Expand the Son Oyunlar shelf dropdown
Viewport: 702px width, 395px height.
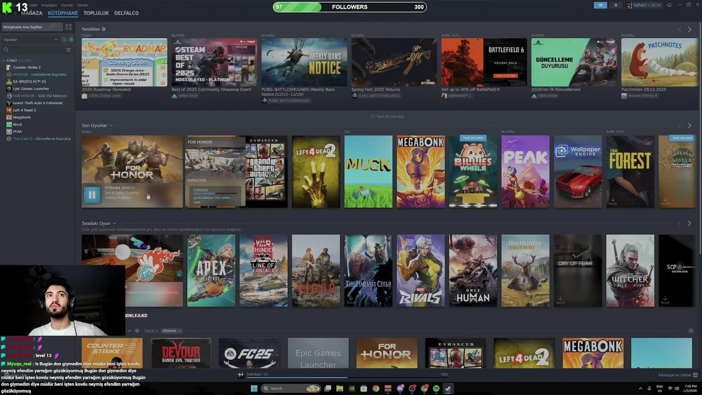pyautogui.click(x=111, y=126)
